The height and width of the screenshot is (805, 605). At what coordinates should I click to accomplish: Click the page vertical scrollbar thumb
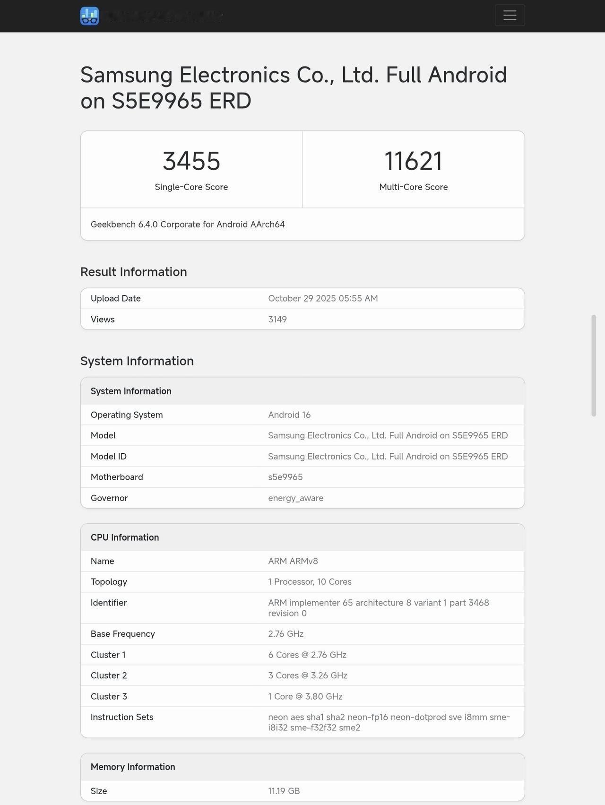point(594,365)
